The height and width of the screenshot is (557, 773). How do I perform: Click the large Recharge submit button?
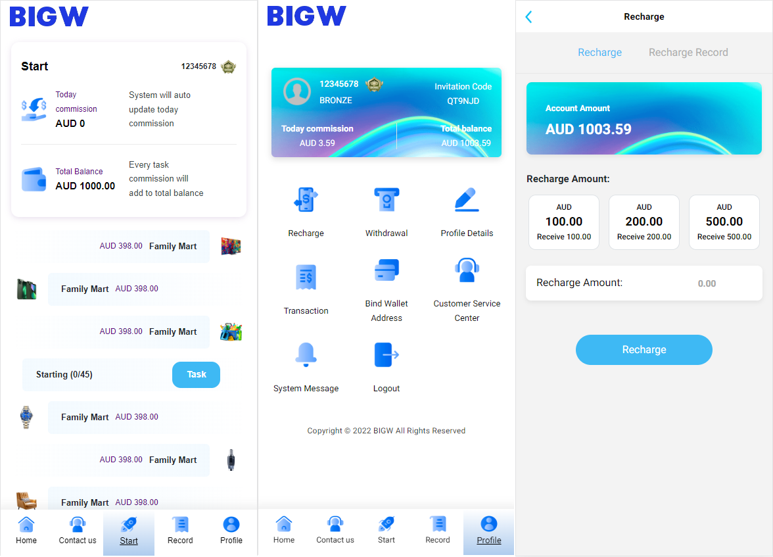click(644, 350)
